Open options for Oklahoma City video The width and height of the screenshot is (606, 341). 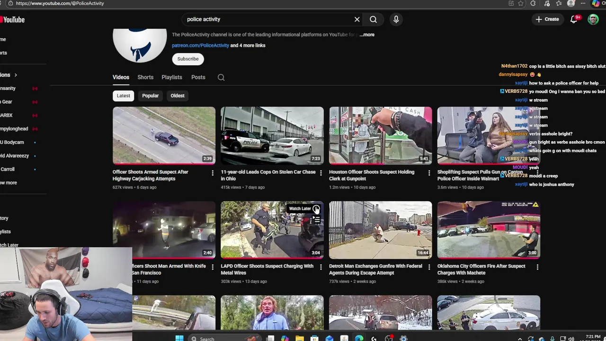coord(537,267)
